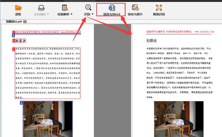Image resolution: width=222 pixels, height=137 pixels.
Task: Click the red marker on the header text region
Action: [x=14, y=32]
